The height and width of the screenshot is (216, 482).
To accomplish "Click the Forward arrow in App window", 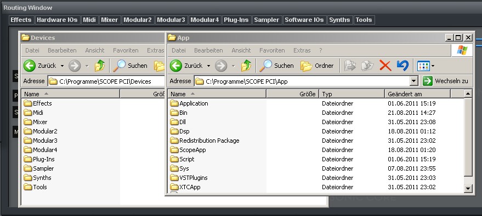I will [221, 66].
